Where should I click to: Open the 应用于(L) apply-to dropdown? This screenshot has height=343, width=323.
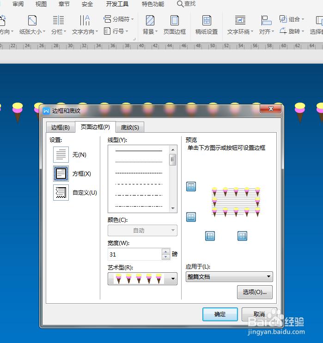pos(229,277)
